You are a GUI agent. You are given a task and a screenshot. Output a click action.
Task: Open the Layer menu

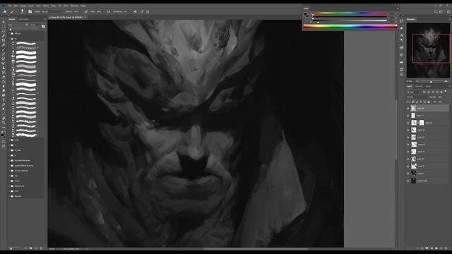click(30, 6)
